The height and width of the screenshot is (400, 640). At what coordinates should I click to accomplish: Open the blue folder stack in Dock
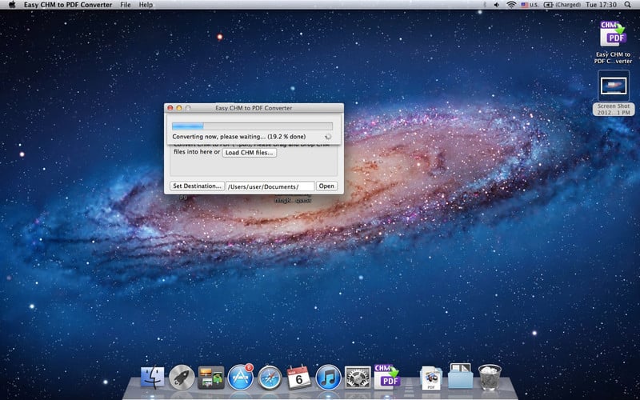pos(461,376)
